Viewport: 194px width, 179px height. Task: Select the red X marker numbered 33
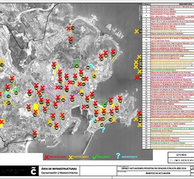click(101, 56)
